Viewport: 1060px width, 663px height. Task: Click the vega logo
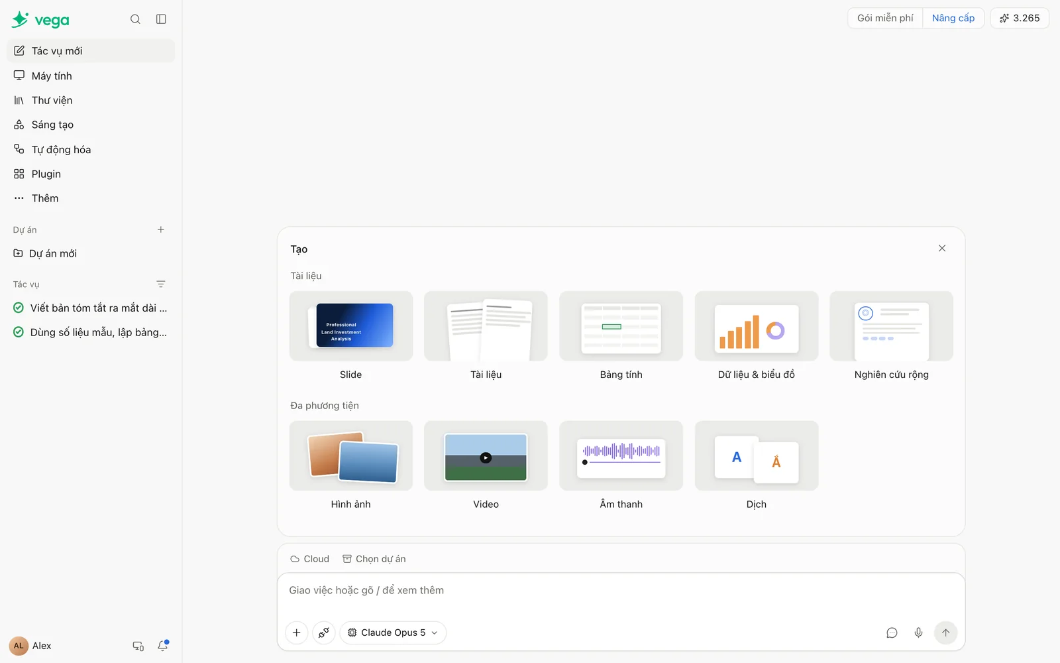40,20
